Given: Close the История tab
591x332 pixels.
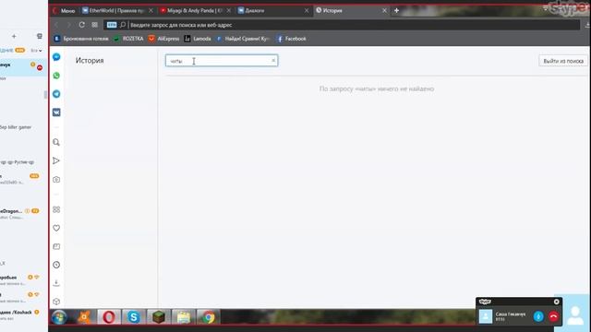Looking at the screenshot, I should click(384, 10).
